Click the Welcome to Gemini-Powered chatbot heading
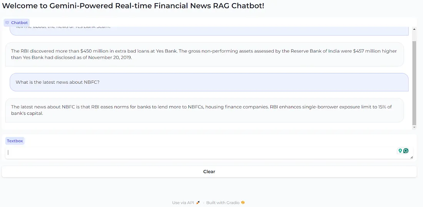This screenshot has height=207, width=423. (133, 6)
